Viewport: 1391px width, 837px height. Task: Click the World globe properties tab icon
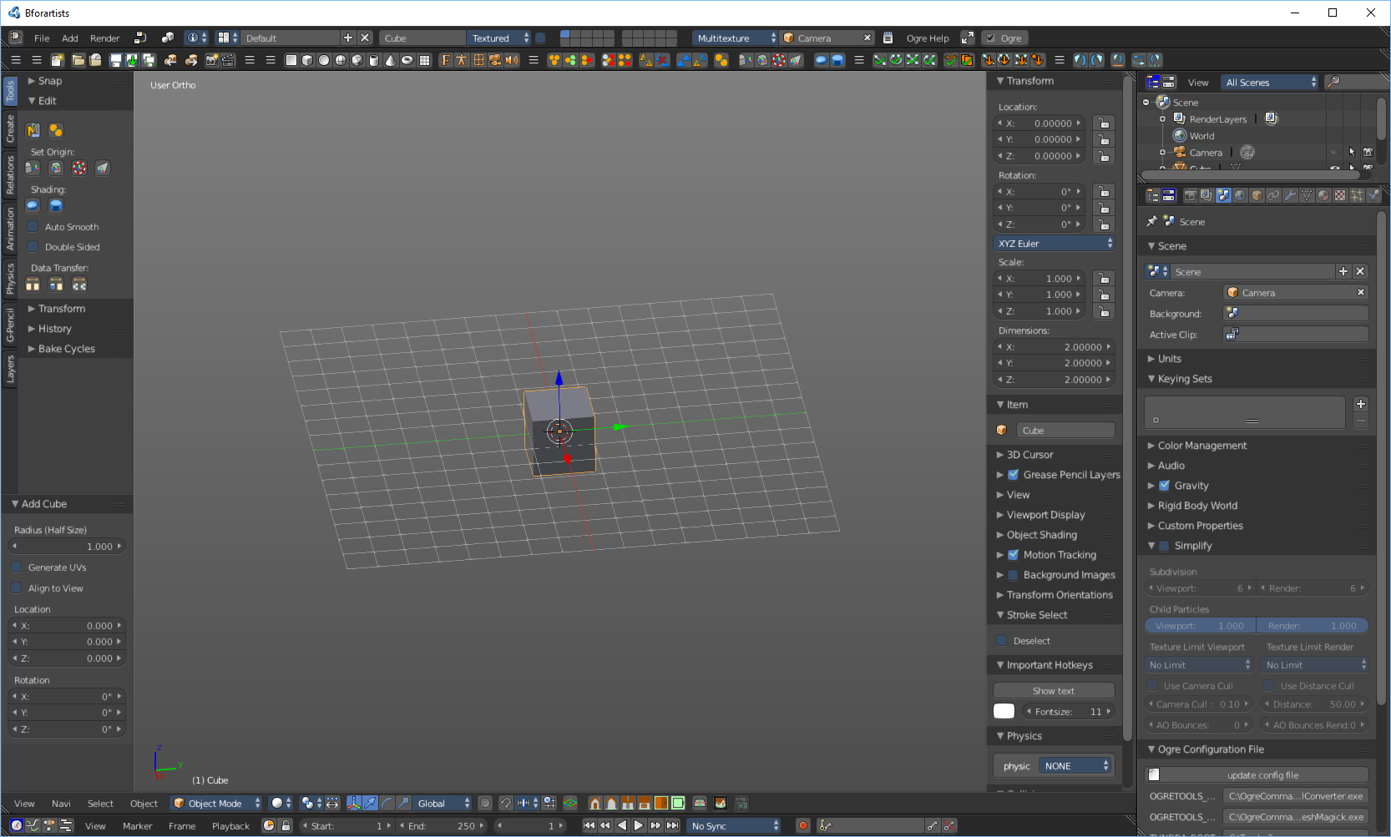pos(1240,195)
